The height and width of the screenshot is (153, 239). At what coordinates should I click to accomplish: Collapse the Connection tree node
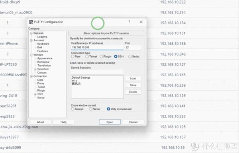[x=31, y=76]
